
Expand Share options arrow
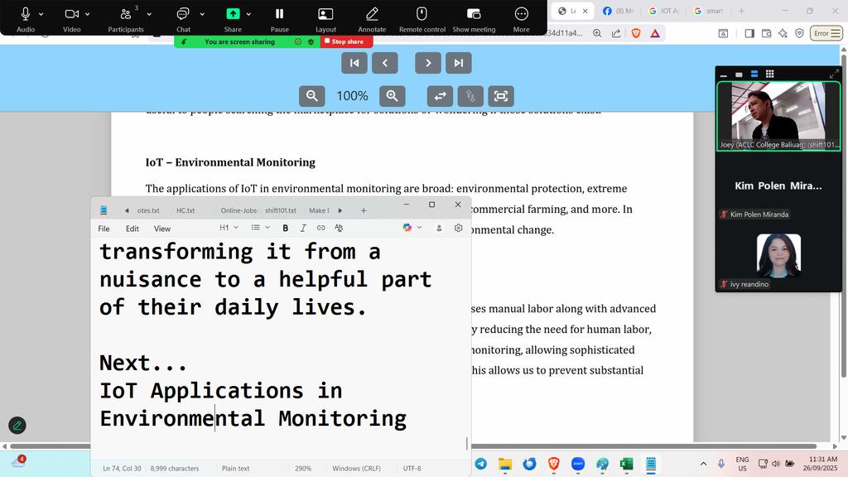(x=248, y=15)
